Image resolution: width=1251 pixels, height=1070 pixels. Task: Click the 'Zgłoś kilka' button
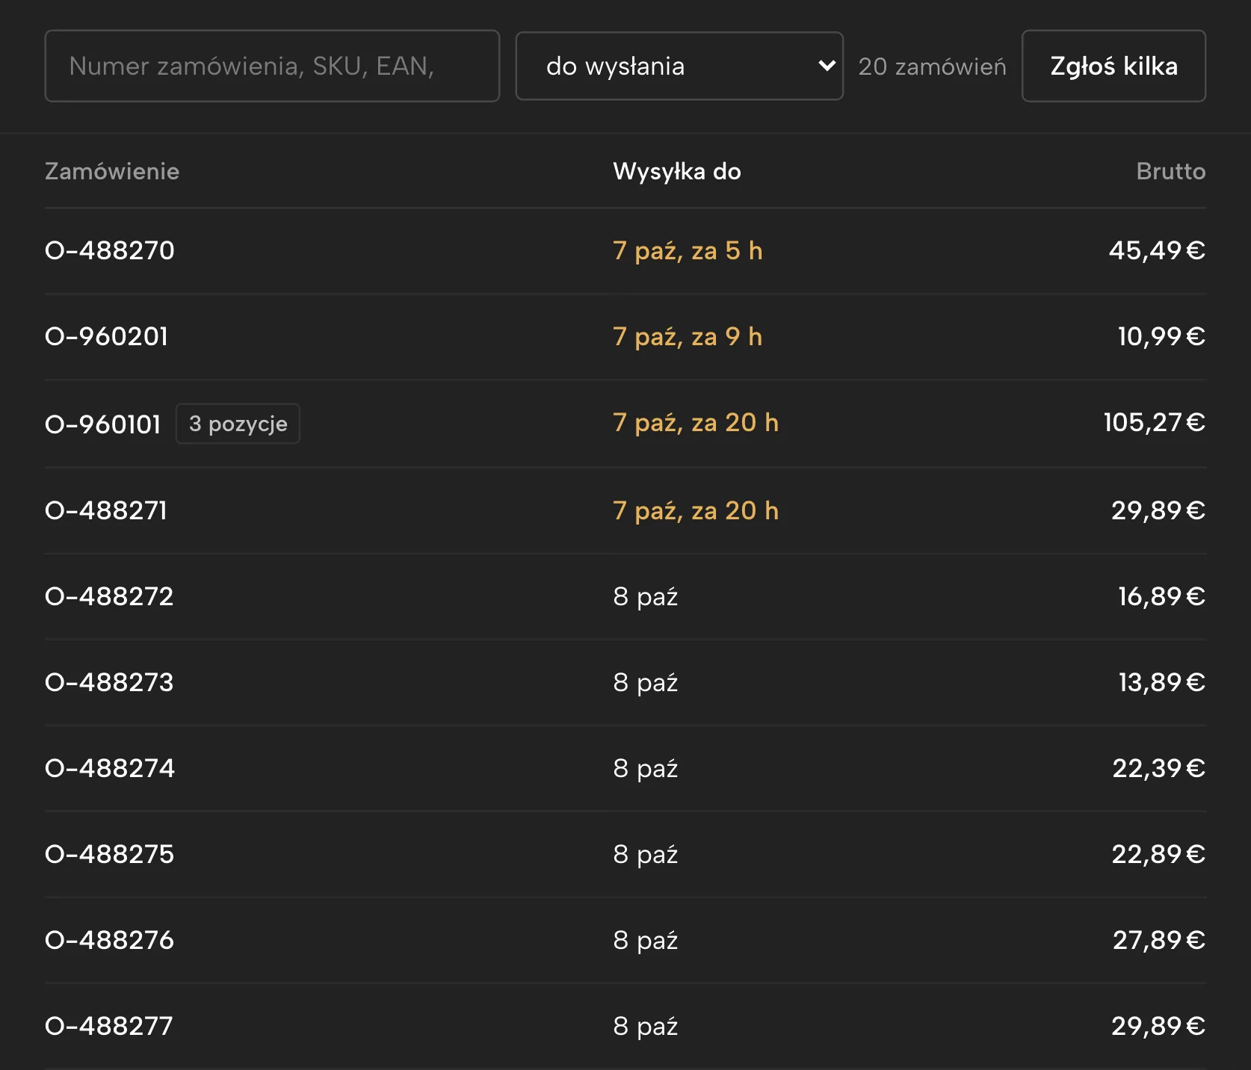pos(1113,66)
